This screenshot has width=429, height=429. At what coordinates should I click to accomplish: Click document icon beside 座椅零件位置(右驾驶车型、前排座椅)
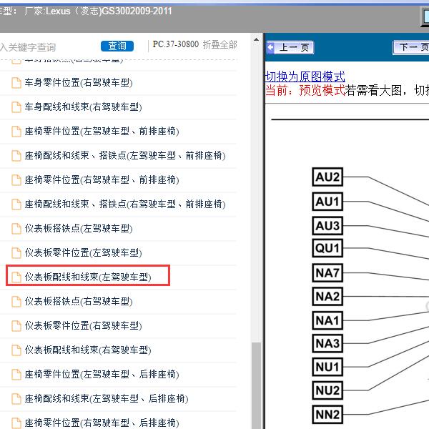pyautogui.click(x=16, y=180)
